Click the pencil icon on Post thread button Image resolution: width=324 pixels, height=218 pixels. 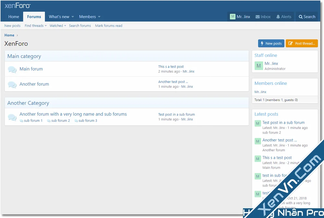(290, 43)
